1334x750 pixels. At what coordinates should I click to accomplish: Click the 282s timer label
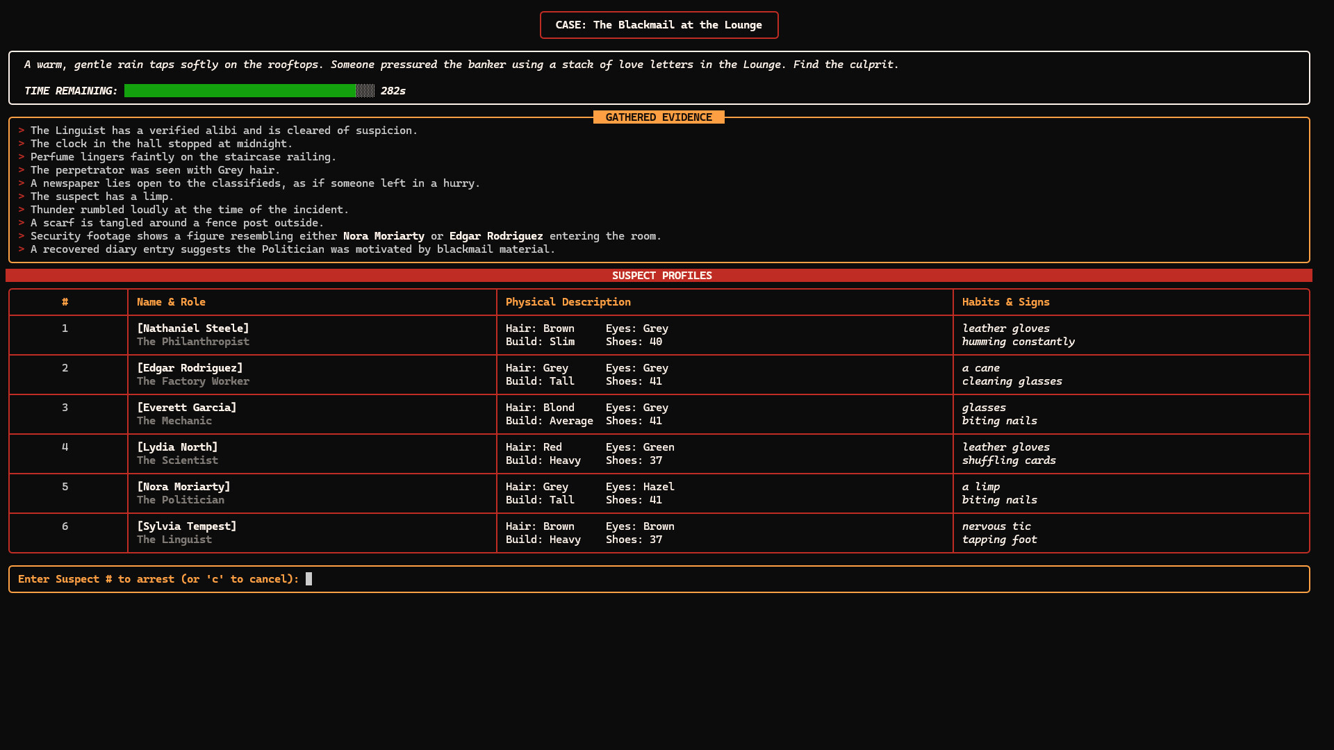pyautogui.click(x=392, y=90)
